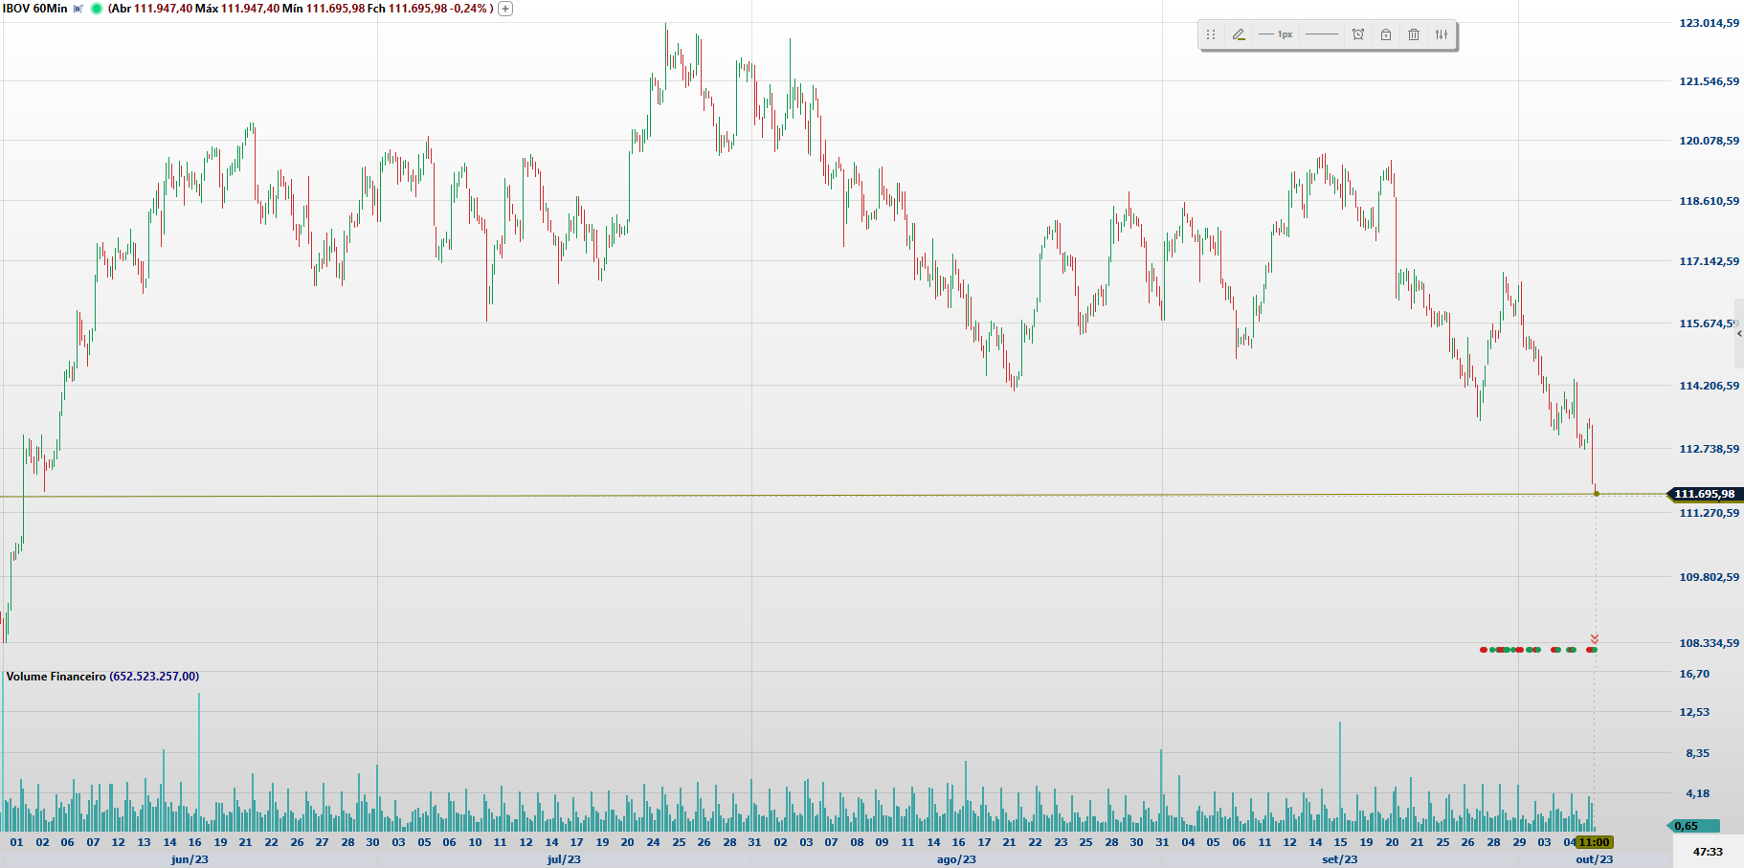This screenshot has width=1744, height=868.
Task: Click the IBOV 60Min chart title
Action: [35, 9]
